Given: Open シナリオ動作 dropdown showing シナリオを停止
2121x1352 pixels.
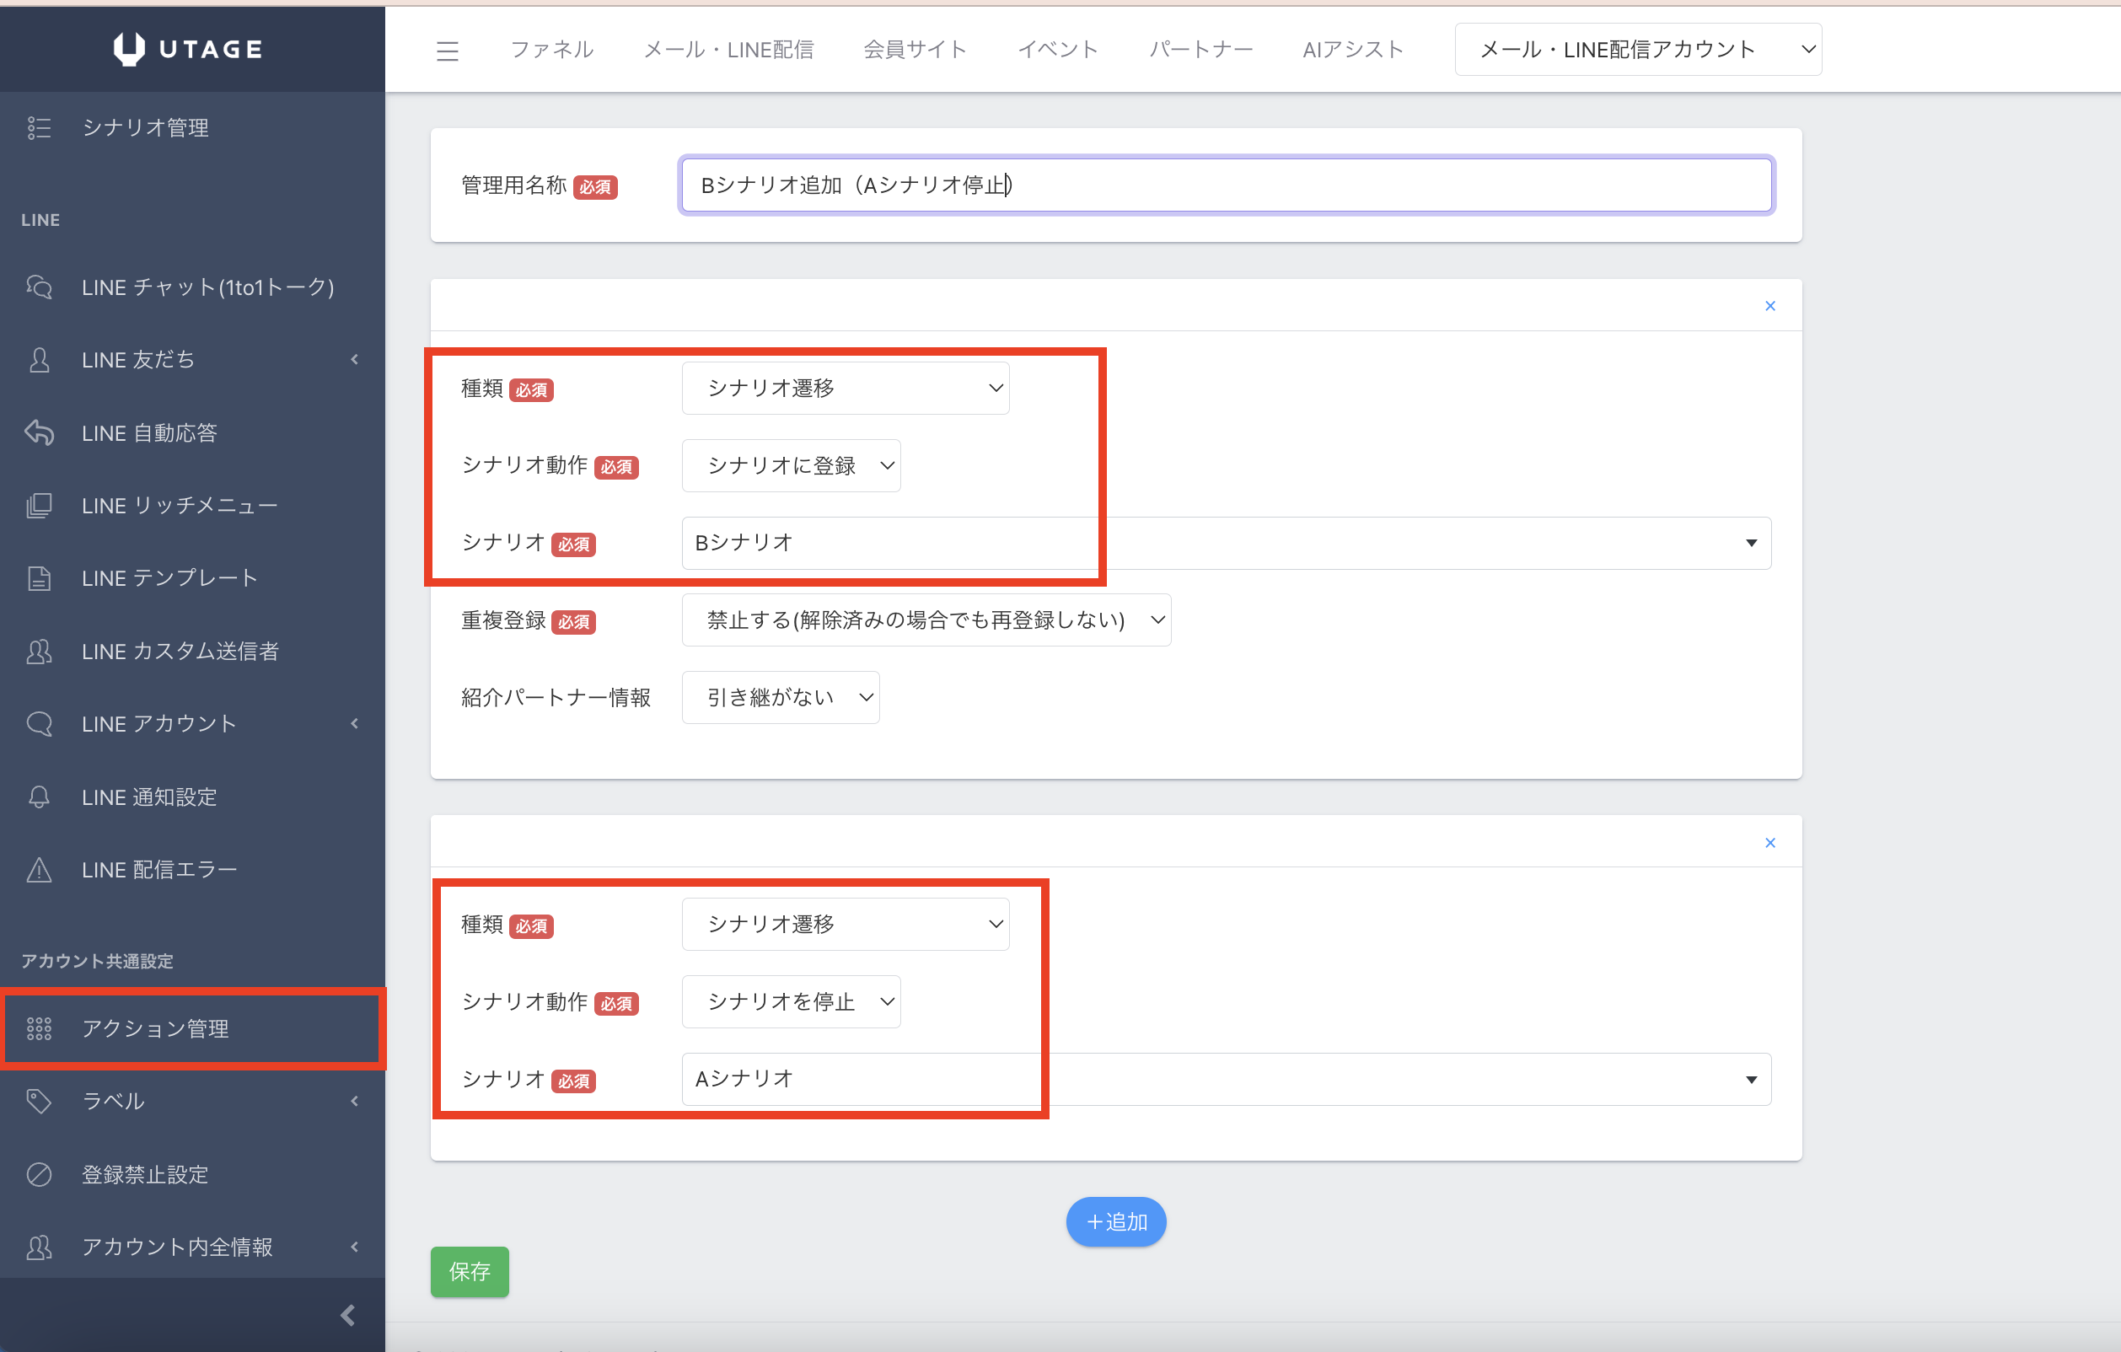Looking at the screenshot, I should click(x=790, y=1001).
